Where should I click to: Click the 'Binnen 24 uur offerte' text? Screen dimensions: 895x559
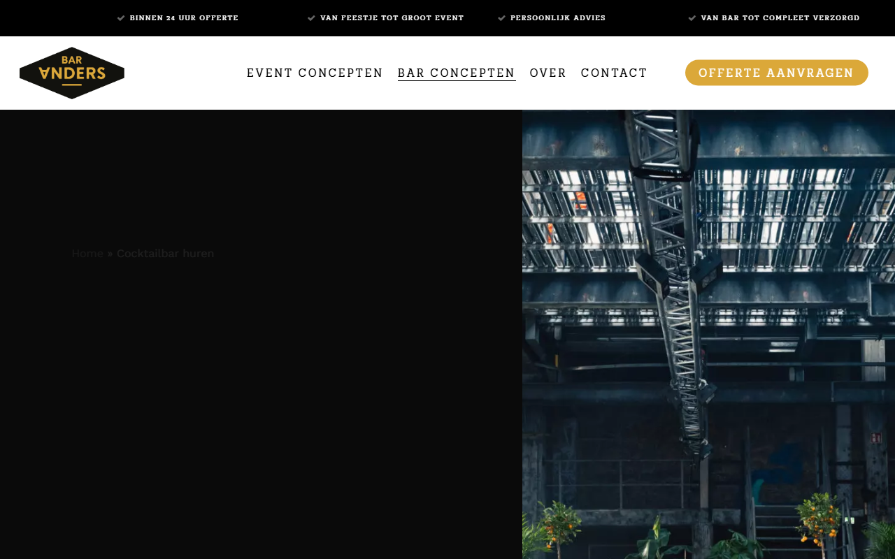pos(184,18)
